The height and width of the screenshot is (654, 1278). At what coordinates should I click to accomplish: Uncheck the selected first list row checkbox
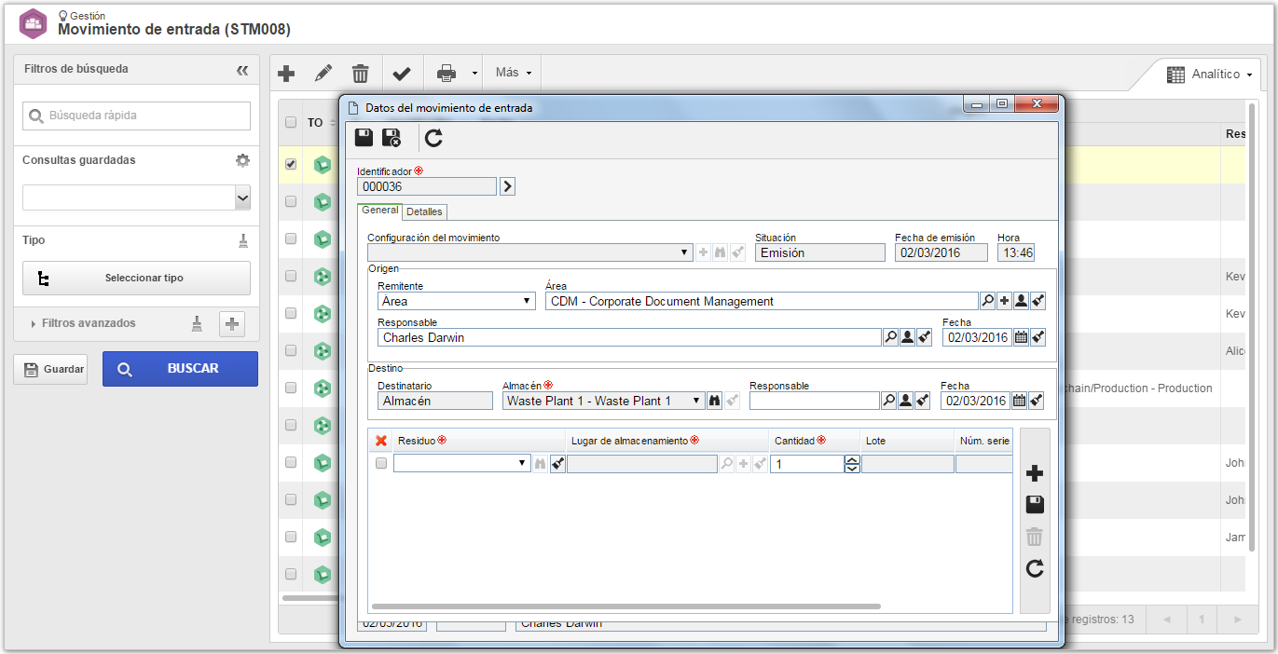pyautogui.click(x=291, y=164)
